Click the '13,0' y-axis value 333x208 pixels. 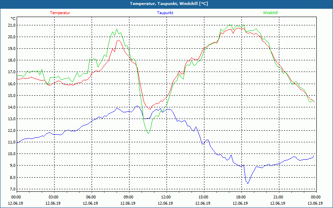point(12,119)
